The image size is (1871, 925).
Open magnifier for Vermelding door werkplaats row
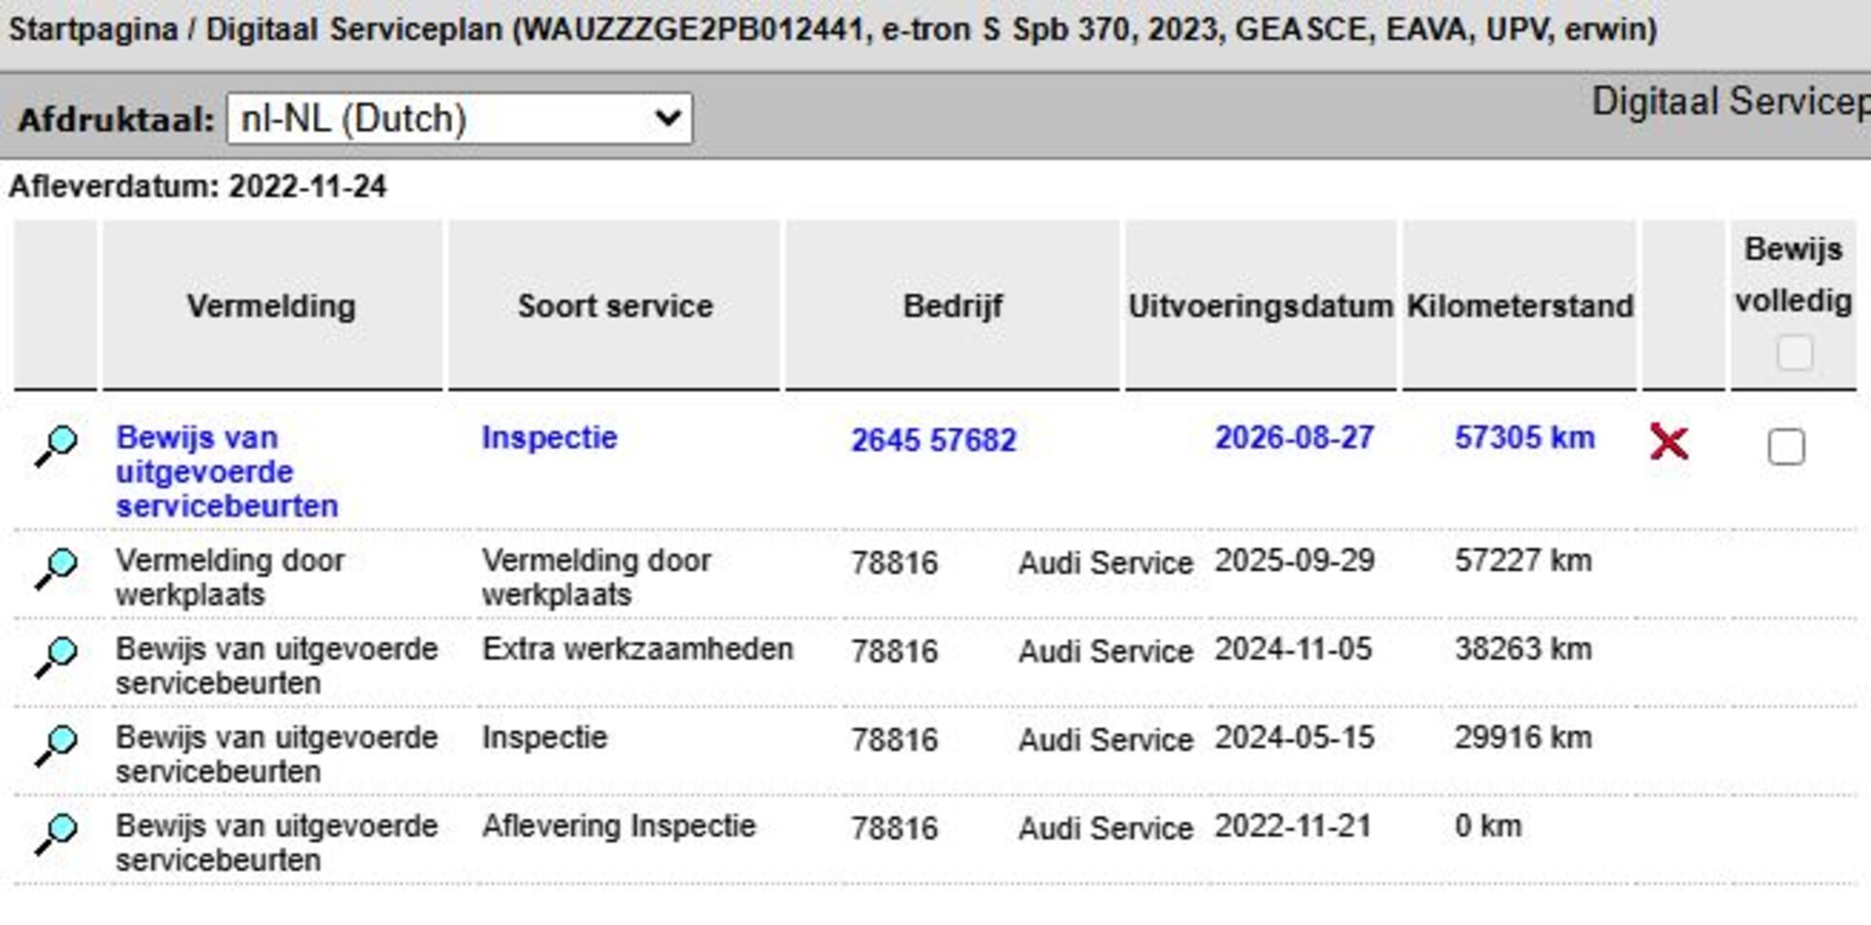click(57, 568)
